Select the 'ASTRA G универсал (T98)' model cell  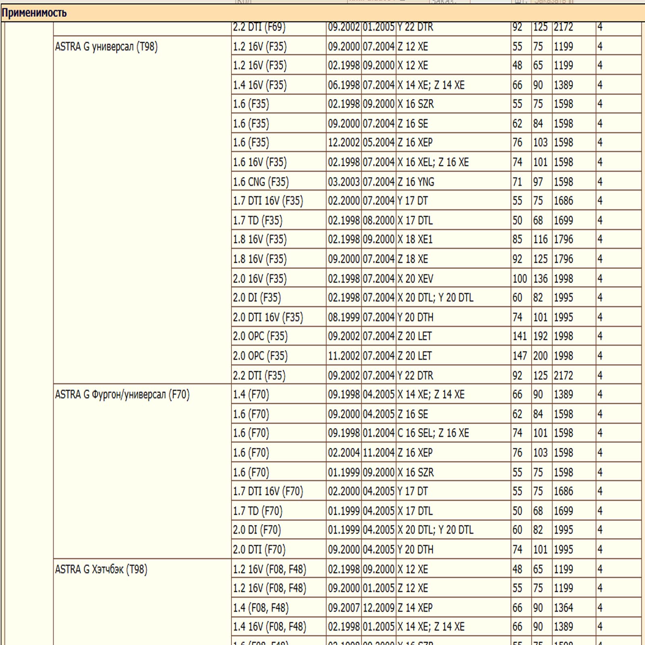click(106, 47)
